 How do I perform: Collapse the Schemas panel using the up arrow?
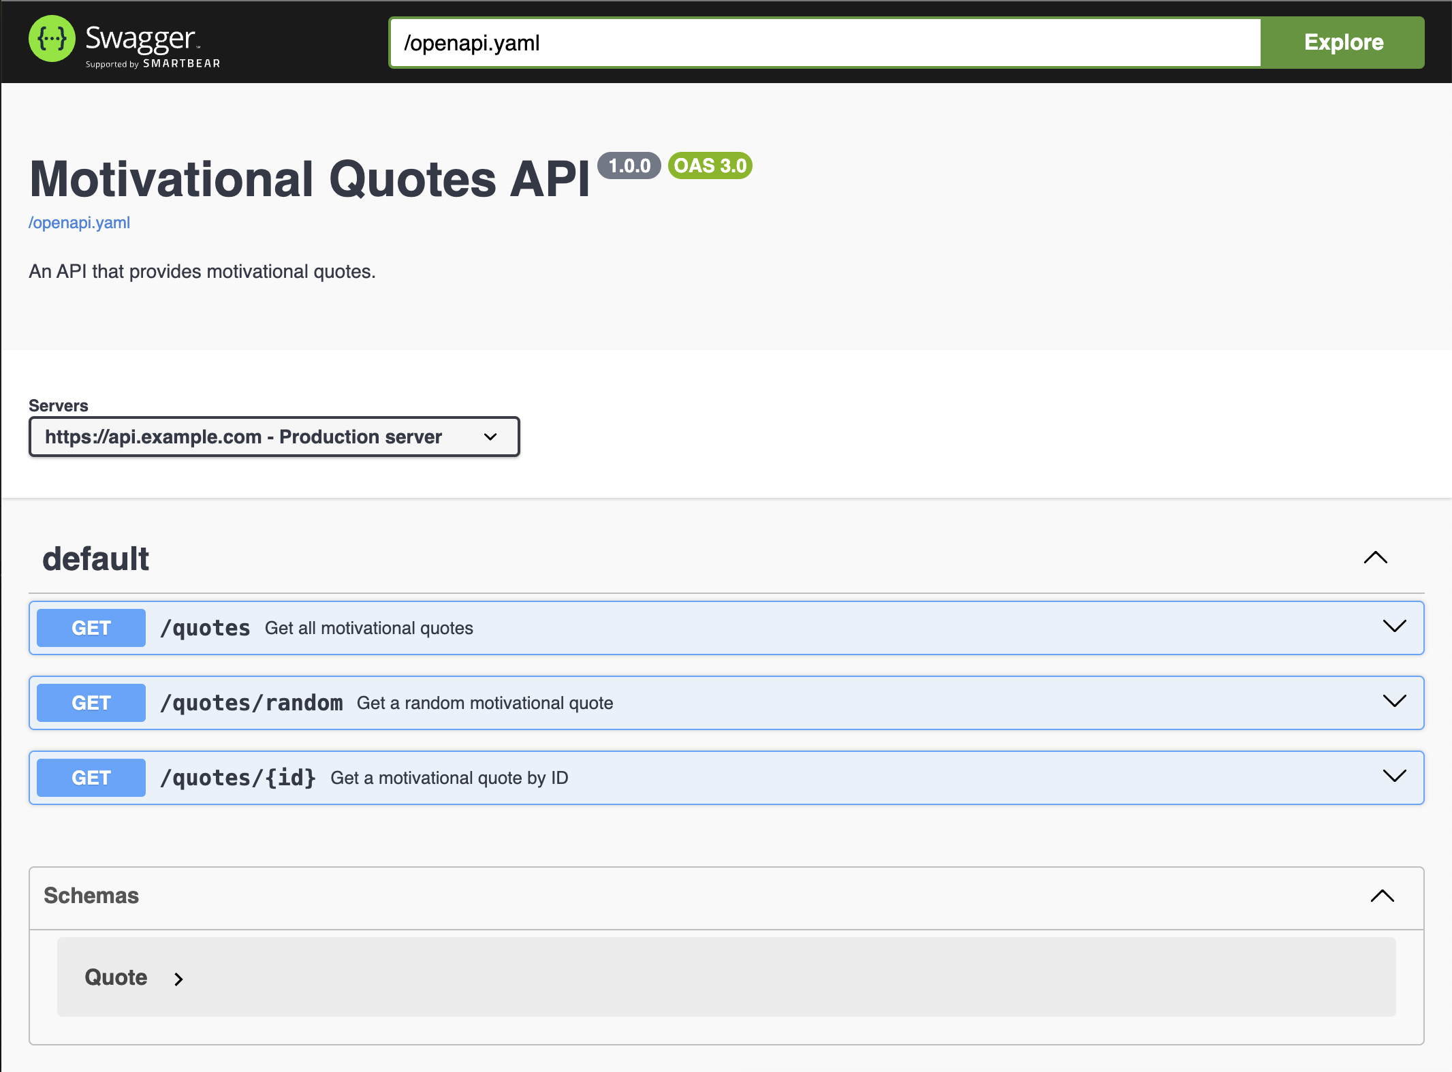tap(1382, 896)
